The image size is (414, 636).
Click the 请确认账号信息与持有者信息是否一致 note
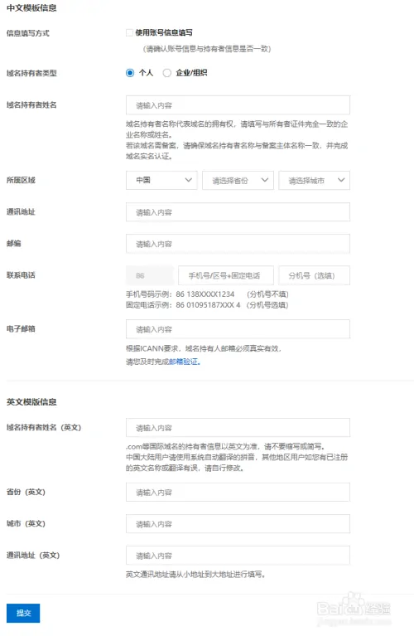coord(207,49)
